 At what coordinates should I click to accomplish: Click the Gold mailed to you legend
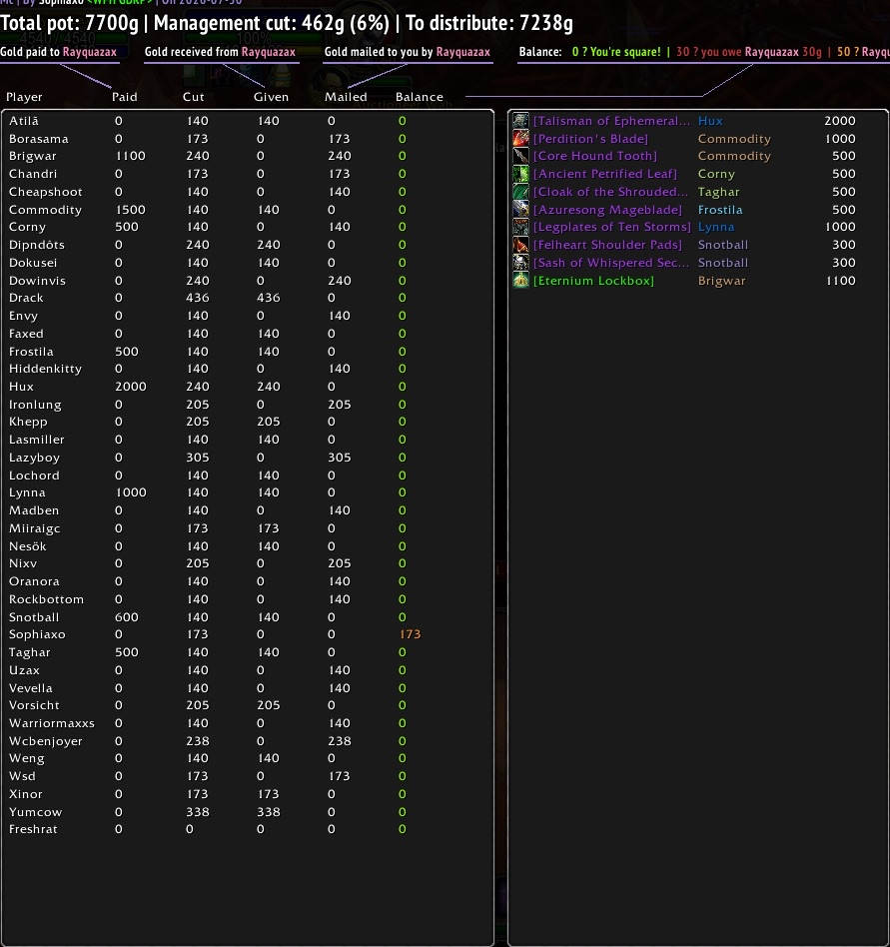407,52
